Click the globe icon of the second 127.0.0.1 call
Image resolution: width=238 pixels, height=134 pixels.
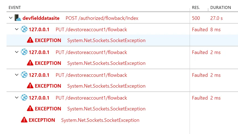click(x=24, y=52)
